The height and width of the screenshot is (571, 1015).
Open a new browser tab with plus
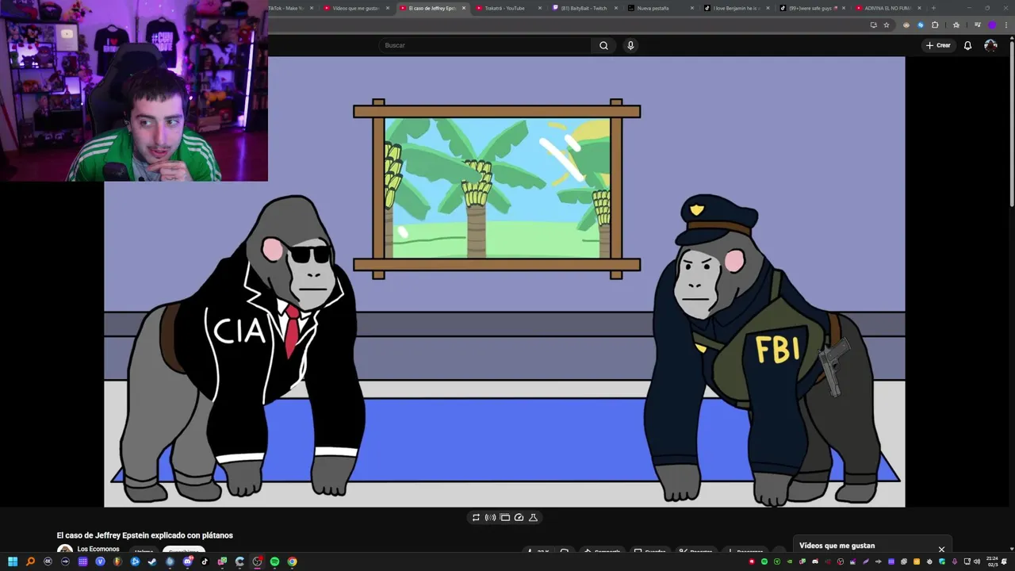[933, 8]
